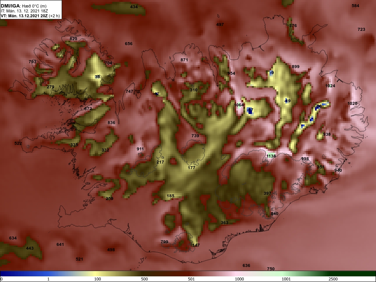The width and height of the screenshot is (376, 282).
Task: Click the legend label 501
Action: click(191, 279)
